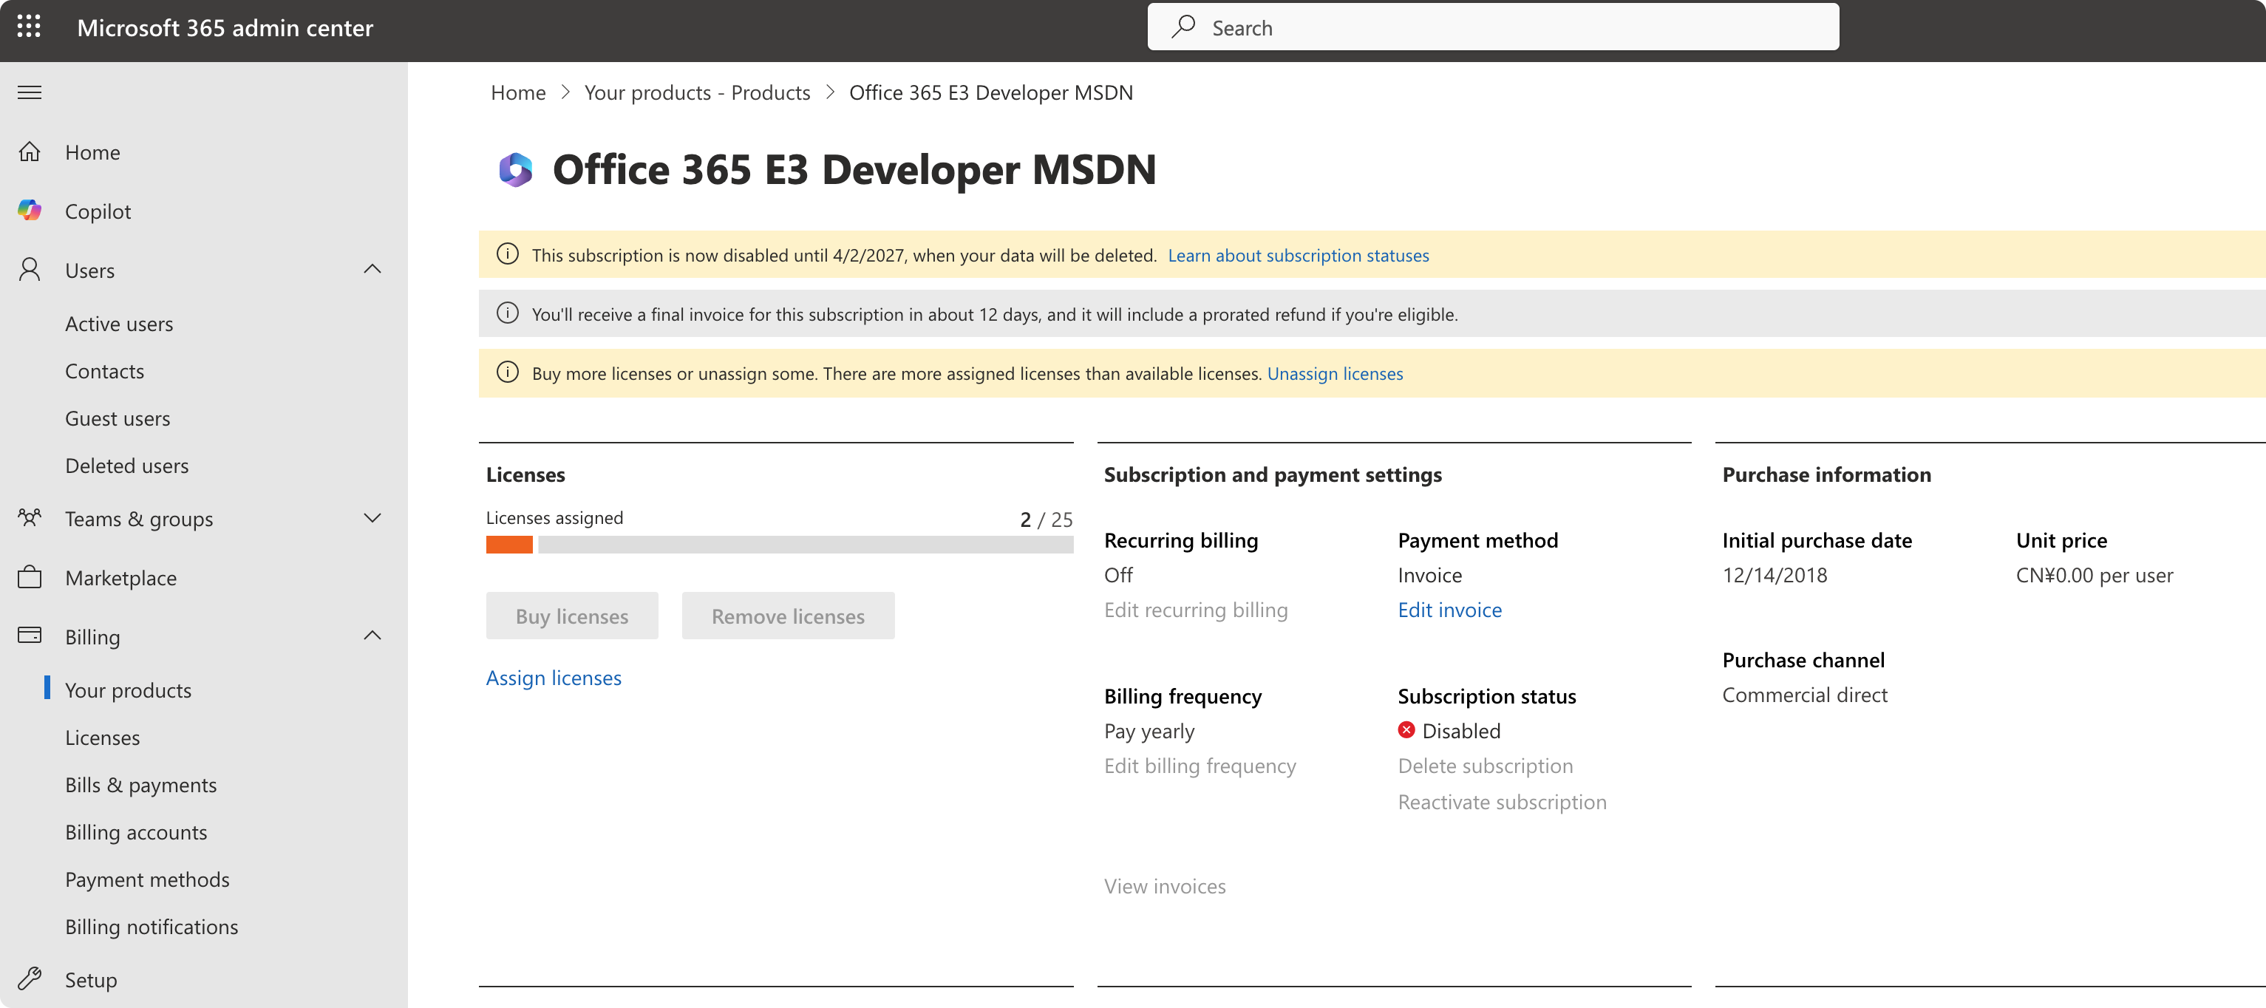The height and width of the screenshot is (1008, 2266).
Task: Open Billing notifications page
Action: [152, 927]
